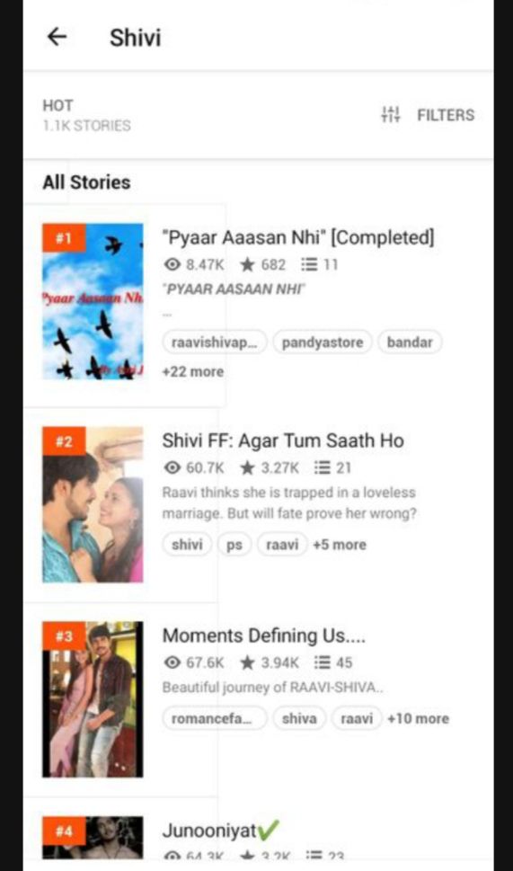The height and width of the screenshot is (871, 513).
Task: Open the HOT sort selector
Action: point(86,115)
